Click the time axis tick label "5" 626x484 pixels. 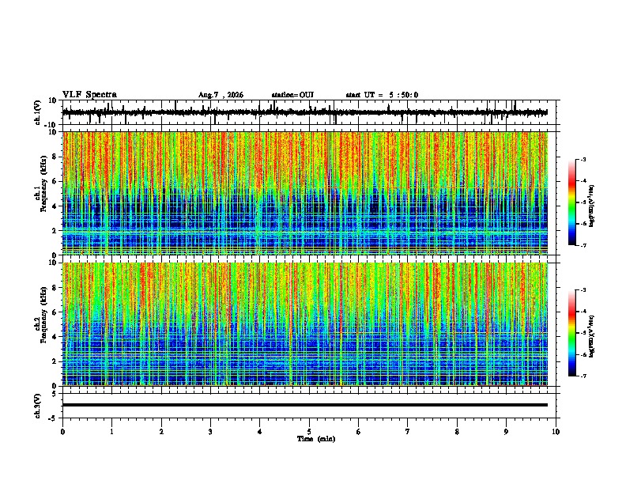tap(309, 432)
